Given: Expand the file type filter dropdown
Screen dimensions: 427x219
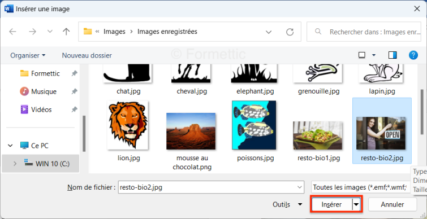Looking at the screenshot, I should pyautogui.click(x=361, y=187).
